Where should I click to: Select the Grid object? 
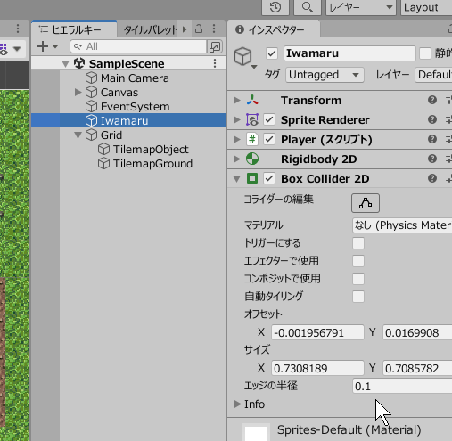[x=111, y=135]
